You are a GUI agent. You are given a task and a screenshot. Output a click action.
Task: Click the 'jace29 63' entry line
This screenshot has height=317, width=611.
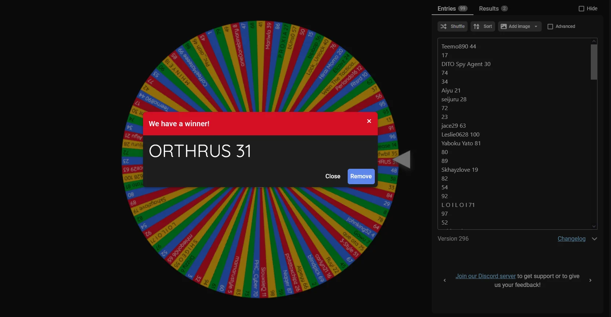453,126
